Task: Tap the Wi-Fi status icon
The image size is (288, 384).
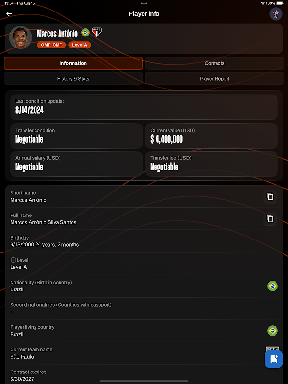Action: click(263, 3)
